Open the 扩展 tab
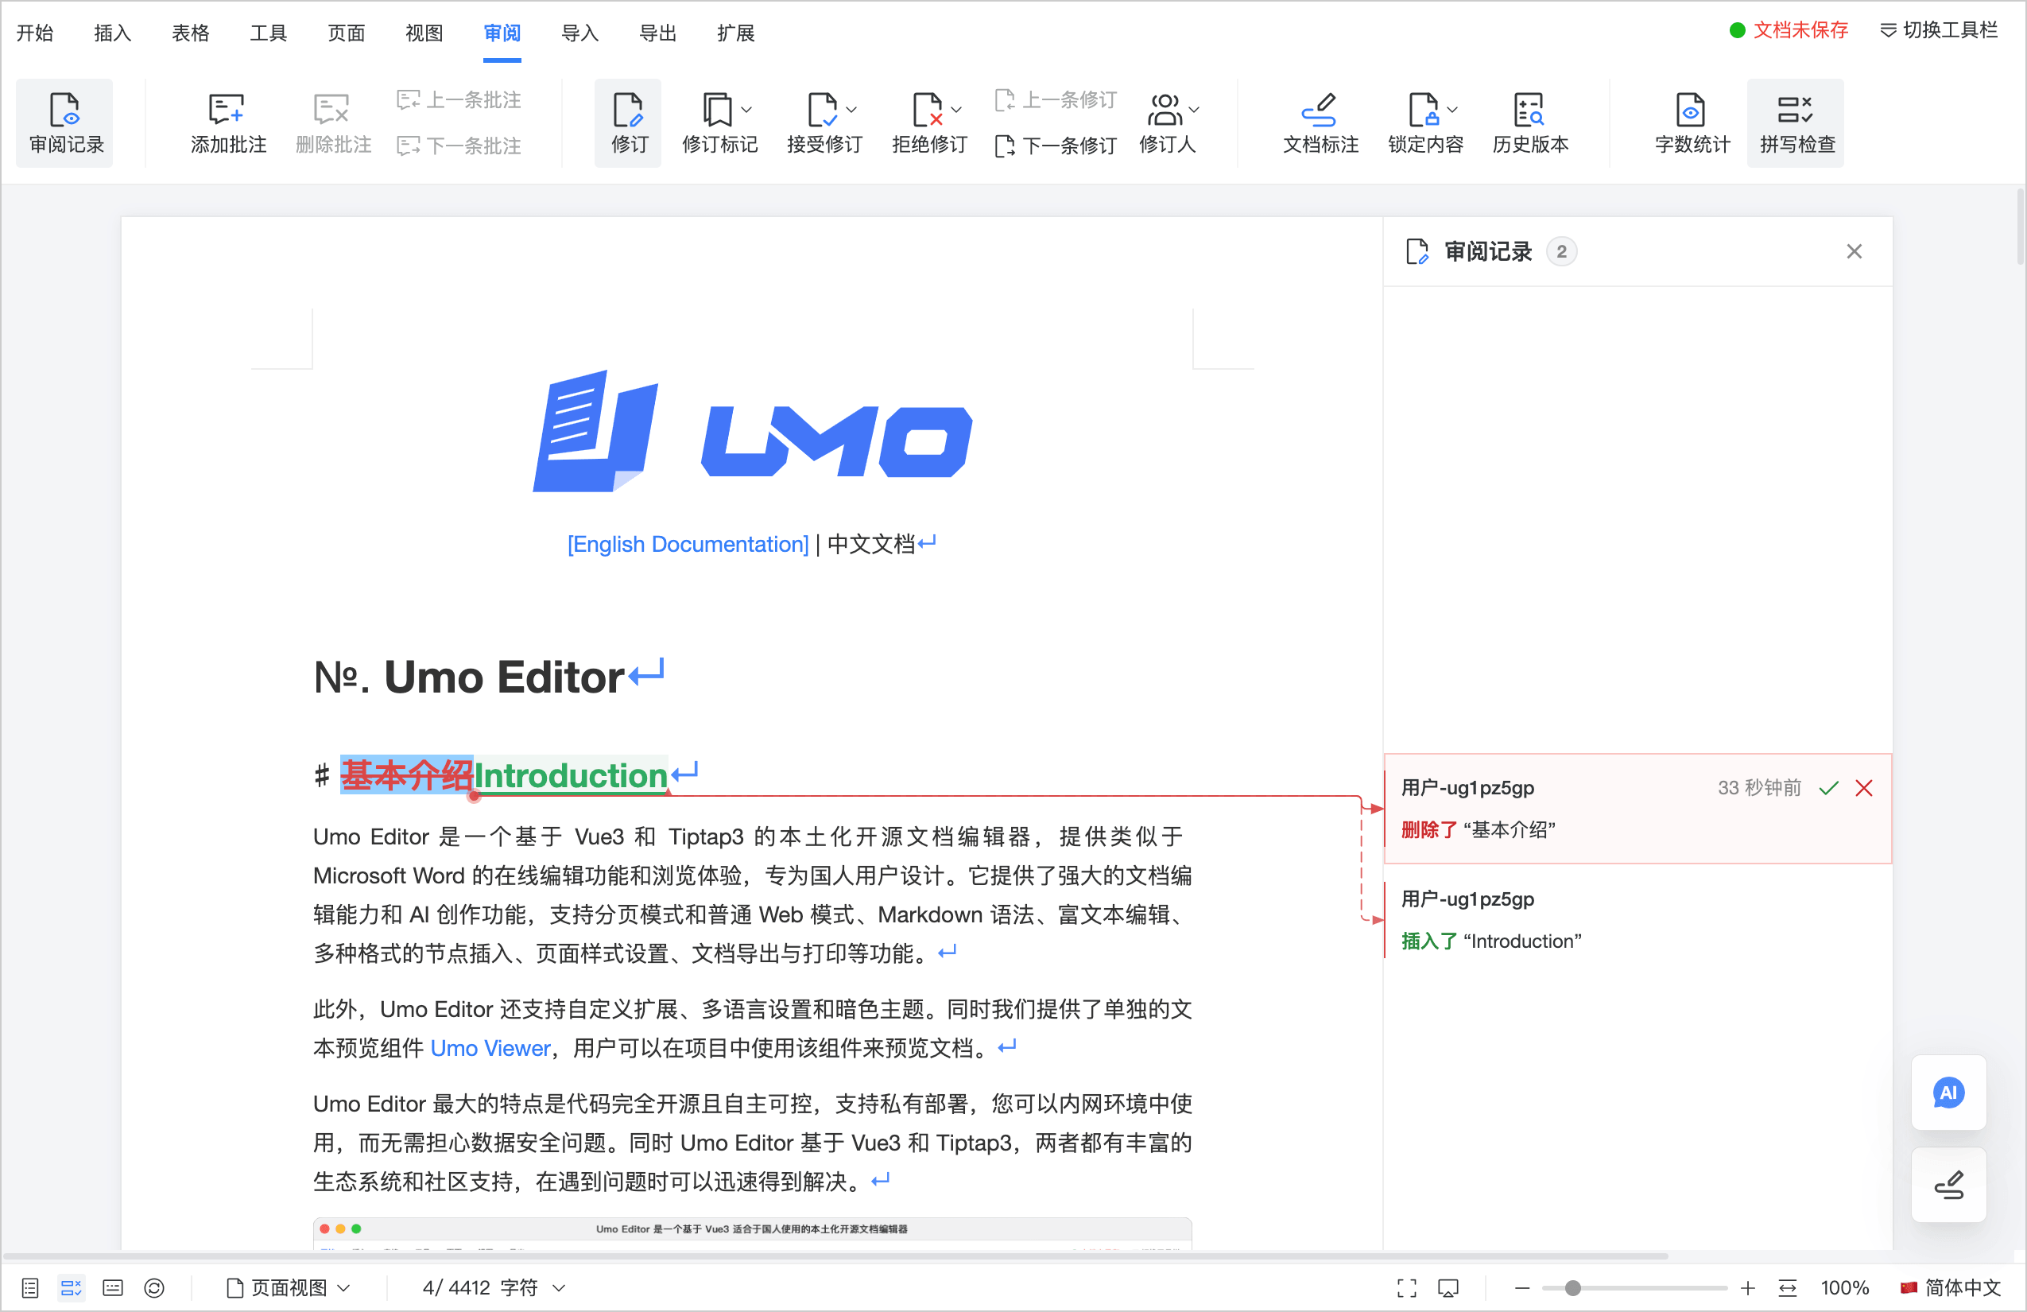 [x=736, y=33]
